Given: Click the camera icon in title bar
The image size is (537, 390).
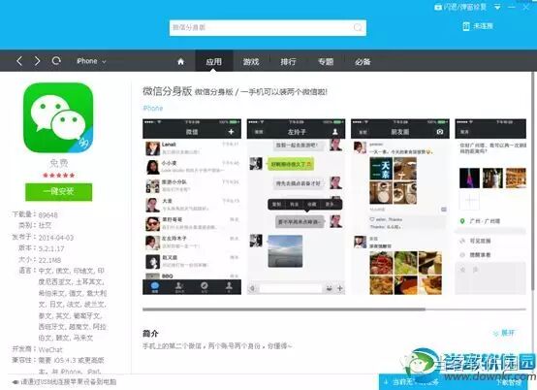Looking at the screenshot, I should coord(438,7).
